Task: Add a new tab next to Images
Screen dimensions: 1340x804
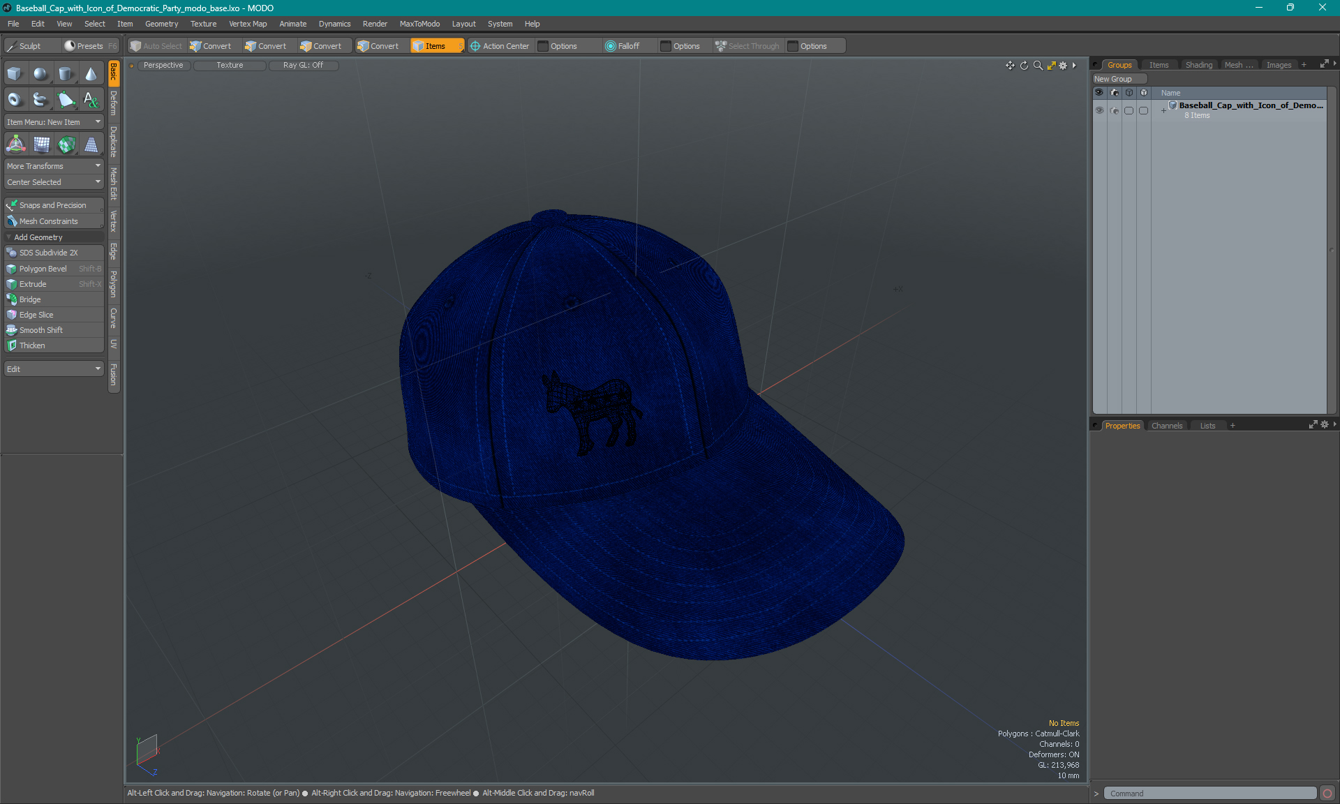Action: (1304, 65)
